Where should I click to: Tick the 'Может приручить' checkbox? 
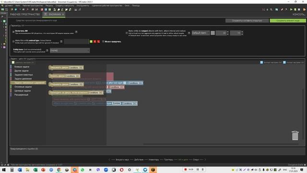click(x=103, y=42)
